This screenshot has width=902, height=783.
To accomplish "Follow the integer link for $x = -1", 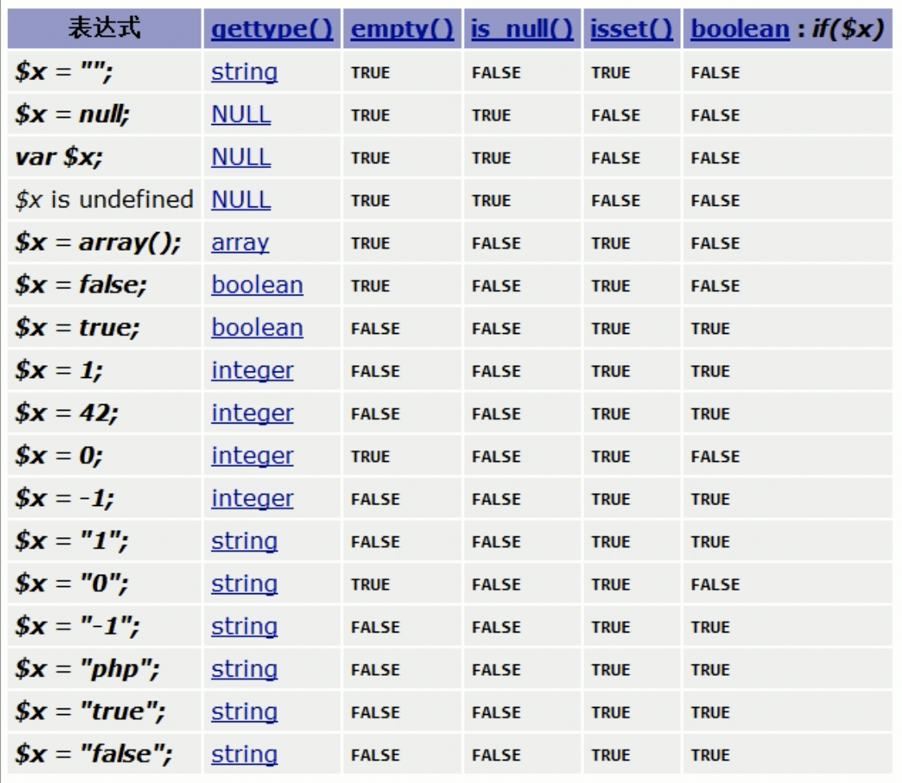I will click(252, 499).
